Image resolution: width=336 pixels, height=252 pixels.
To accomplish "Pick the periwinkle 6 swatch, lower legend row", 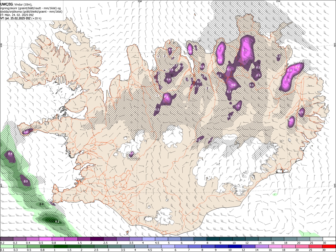I will 181,246.
